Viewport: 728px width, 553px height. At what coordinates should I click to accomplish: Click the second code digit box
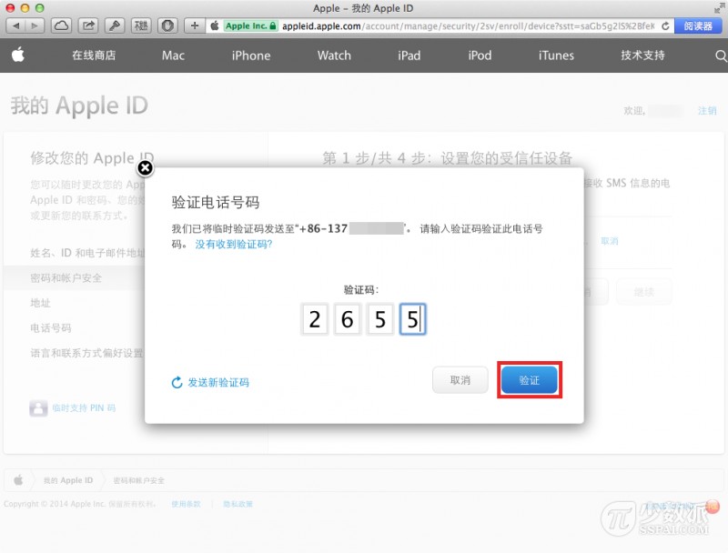tap(348, 319)
